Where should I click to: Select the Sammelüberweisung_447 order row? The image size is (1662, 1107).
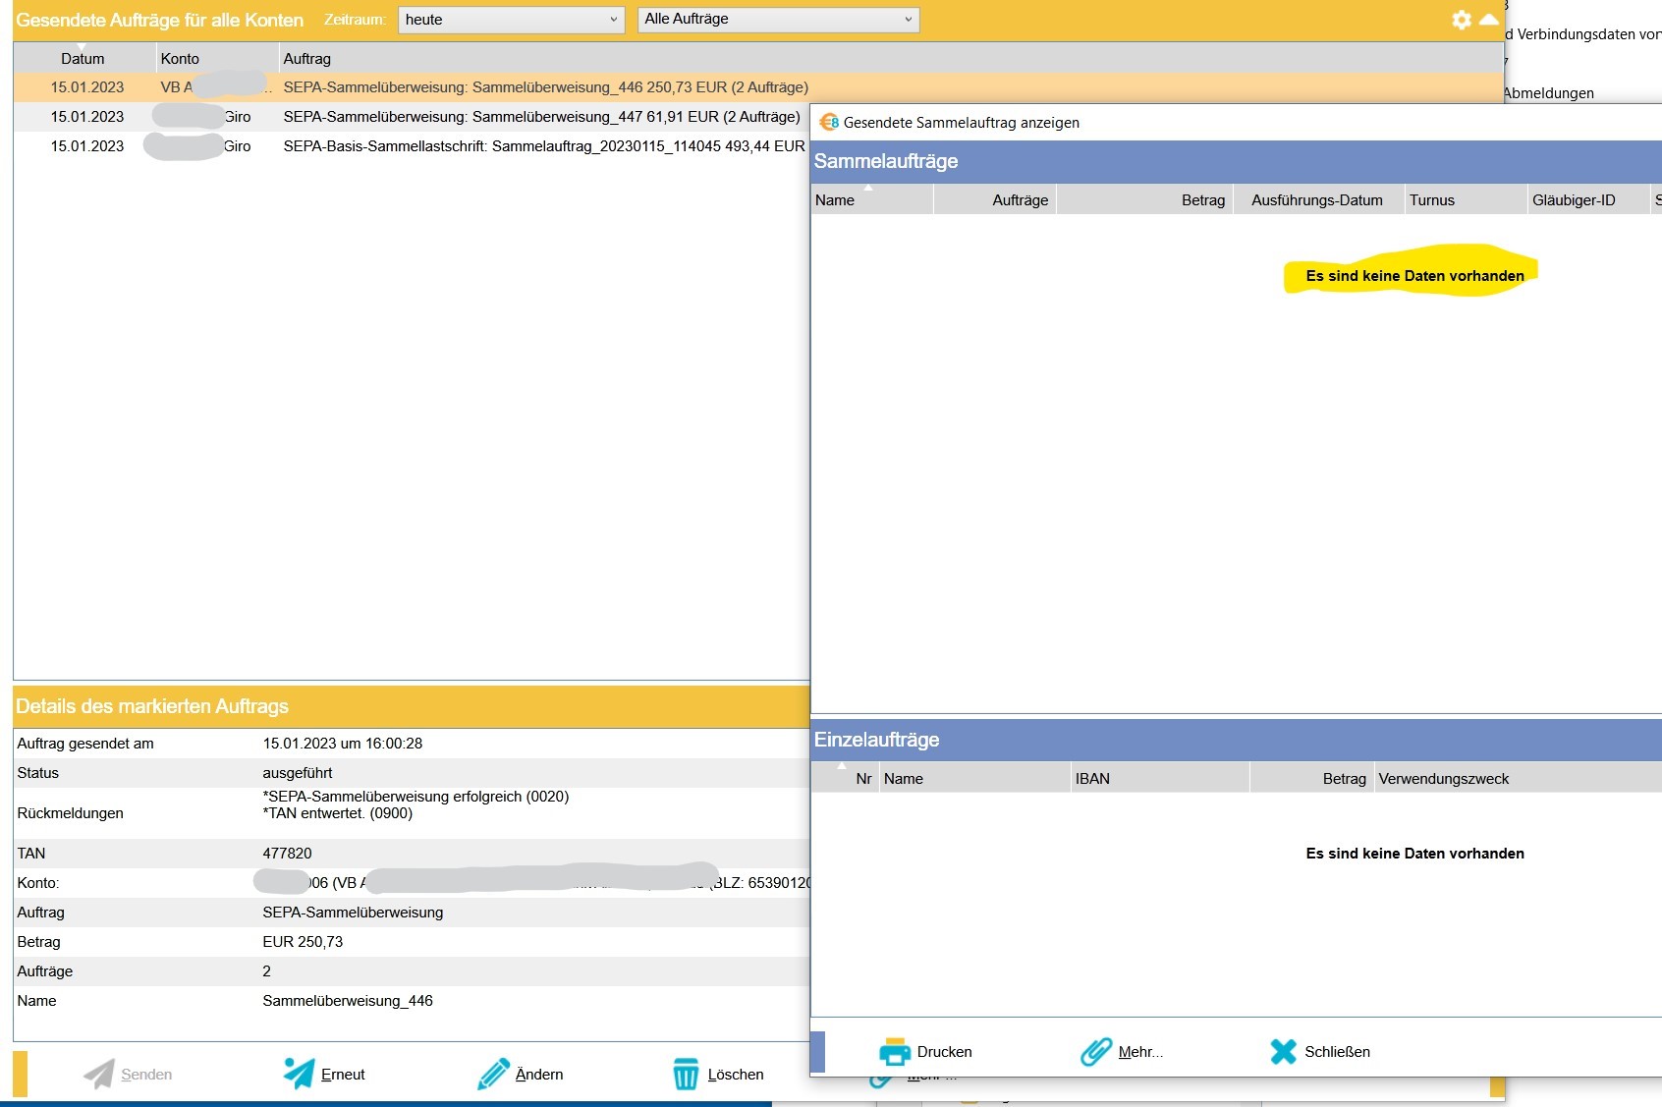pos(412,117)
